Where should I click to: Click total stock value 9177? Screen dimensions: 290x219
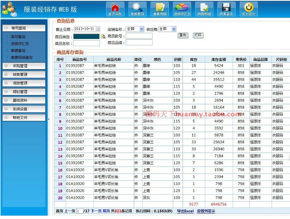point(194,204)
